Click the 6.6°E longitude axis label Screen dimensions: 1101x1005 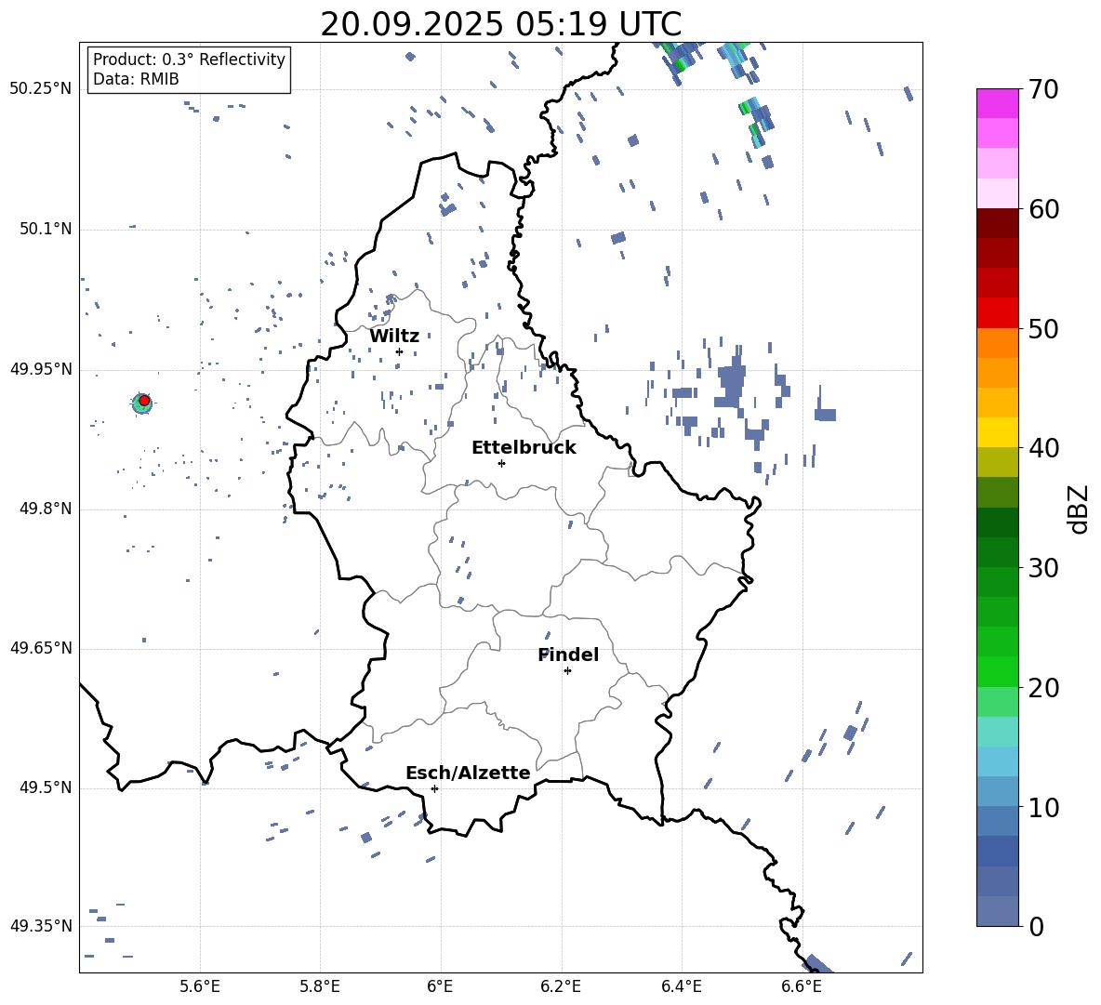tap(802, 986)
